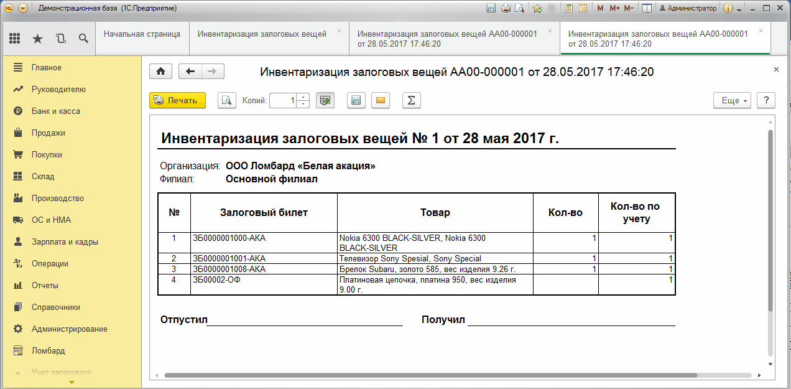Open Склад section
The height and width of the screenshot is (389, 791).
pyautogui.click(x=71, y=176)
